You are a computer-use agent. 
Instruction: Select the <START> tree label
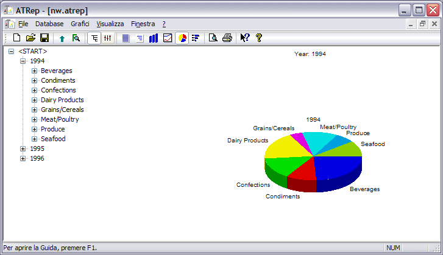tap(33, 51)
